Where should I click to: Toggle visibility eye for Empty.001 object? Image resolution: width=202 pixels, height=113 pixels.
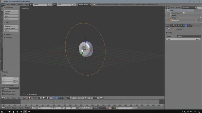[x=196, y=20]
